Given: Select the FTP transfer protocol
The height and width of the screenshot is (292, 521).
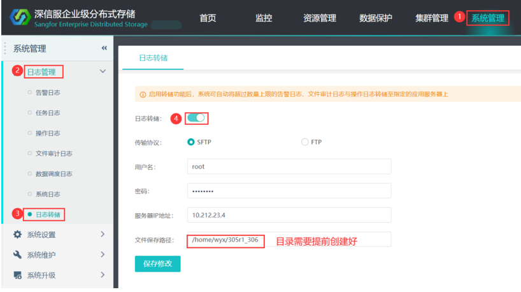Looking at the screenshot, I should tap(304, 142).
